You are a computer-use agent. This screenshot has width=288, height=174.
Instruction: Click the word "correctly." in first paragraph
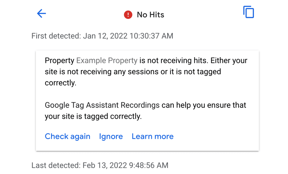61,83
